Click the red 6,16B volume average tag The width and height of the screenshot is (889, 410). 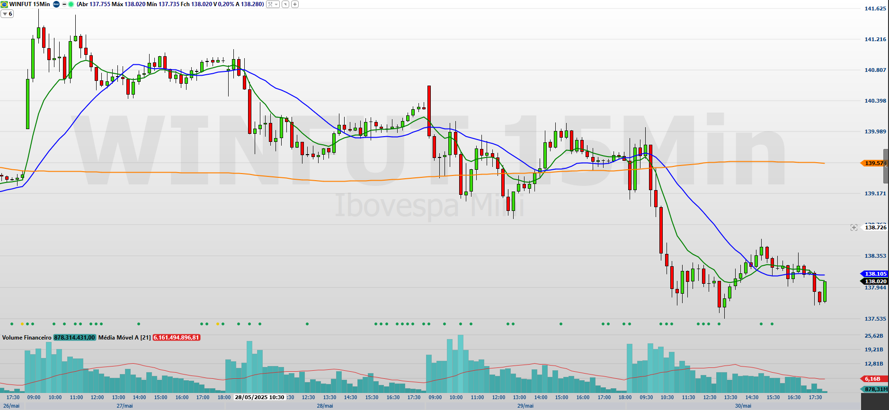(x=873, y=379)
